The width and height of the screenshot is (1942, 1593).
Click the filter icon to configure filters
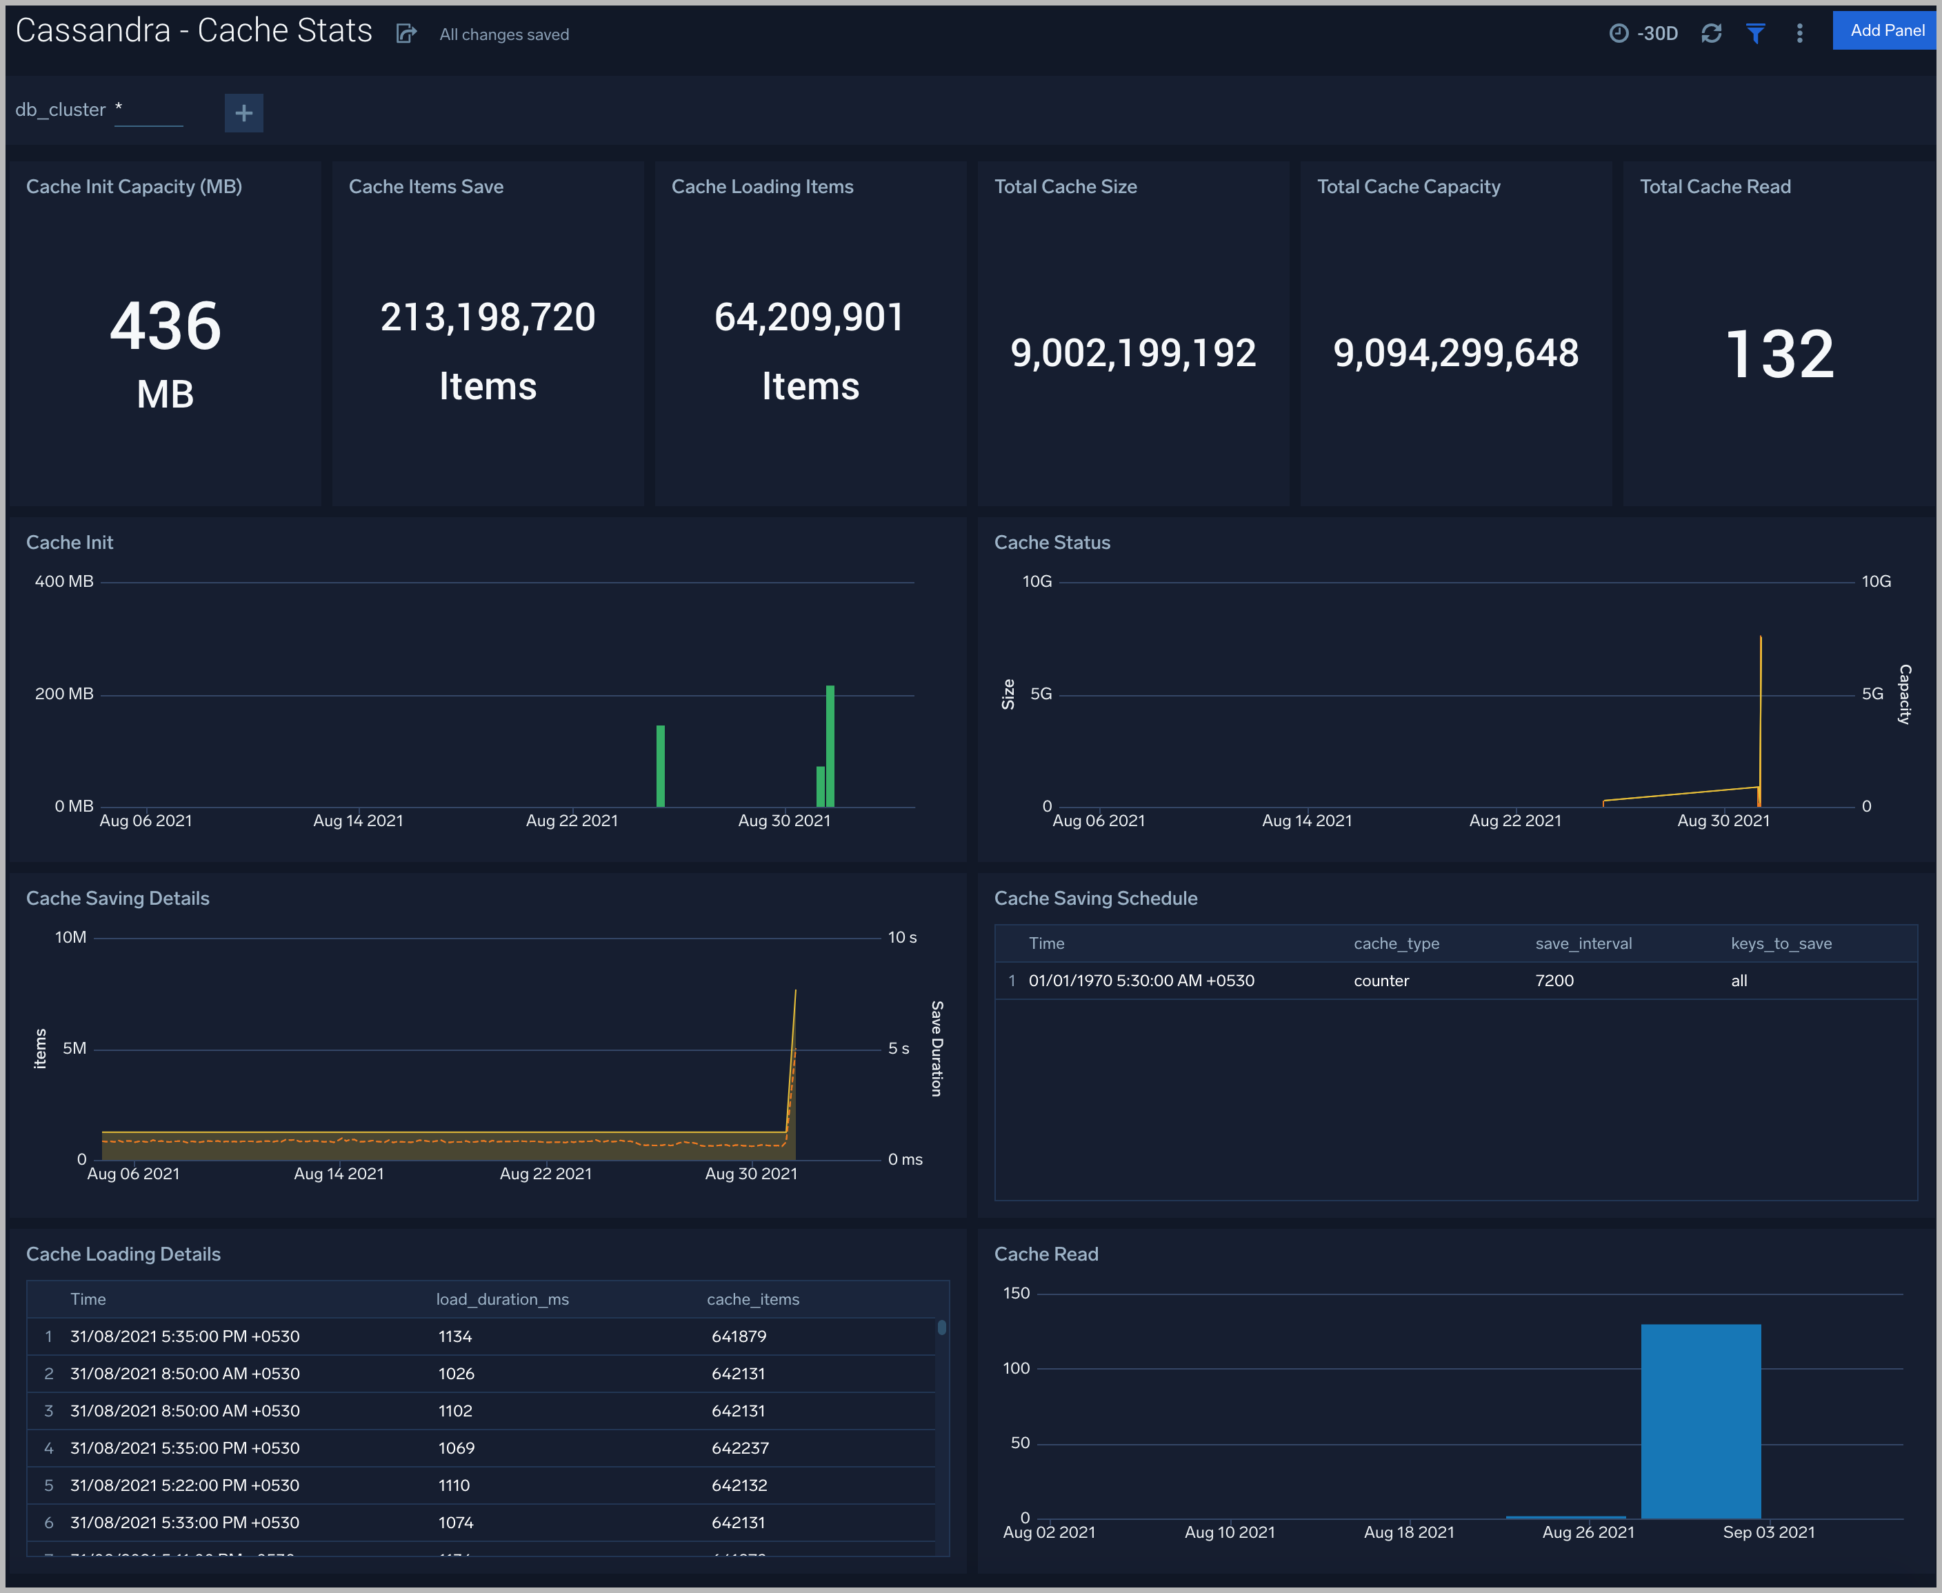click(1763, 32)
